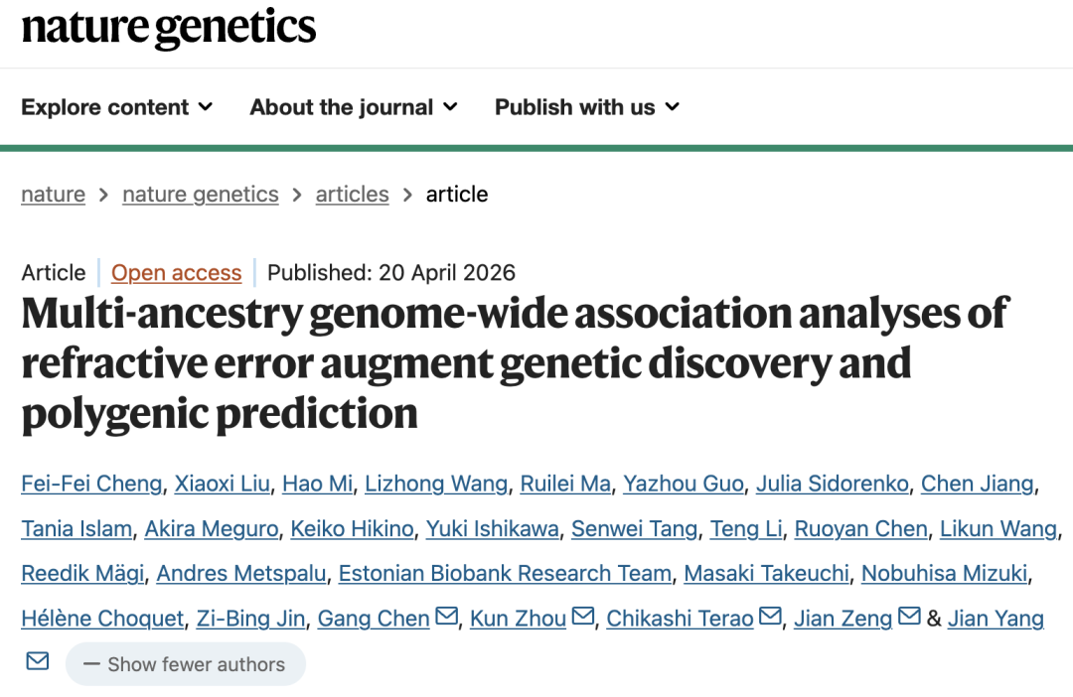Click the email icon next to Kun Zhou
The width and height of the screenshot is (1073, 697).
[x=583, y=617]
